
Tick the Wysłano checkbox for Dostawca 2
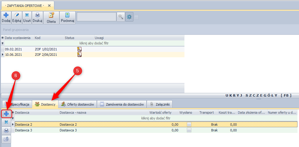point(189,124)
